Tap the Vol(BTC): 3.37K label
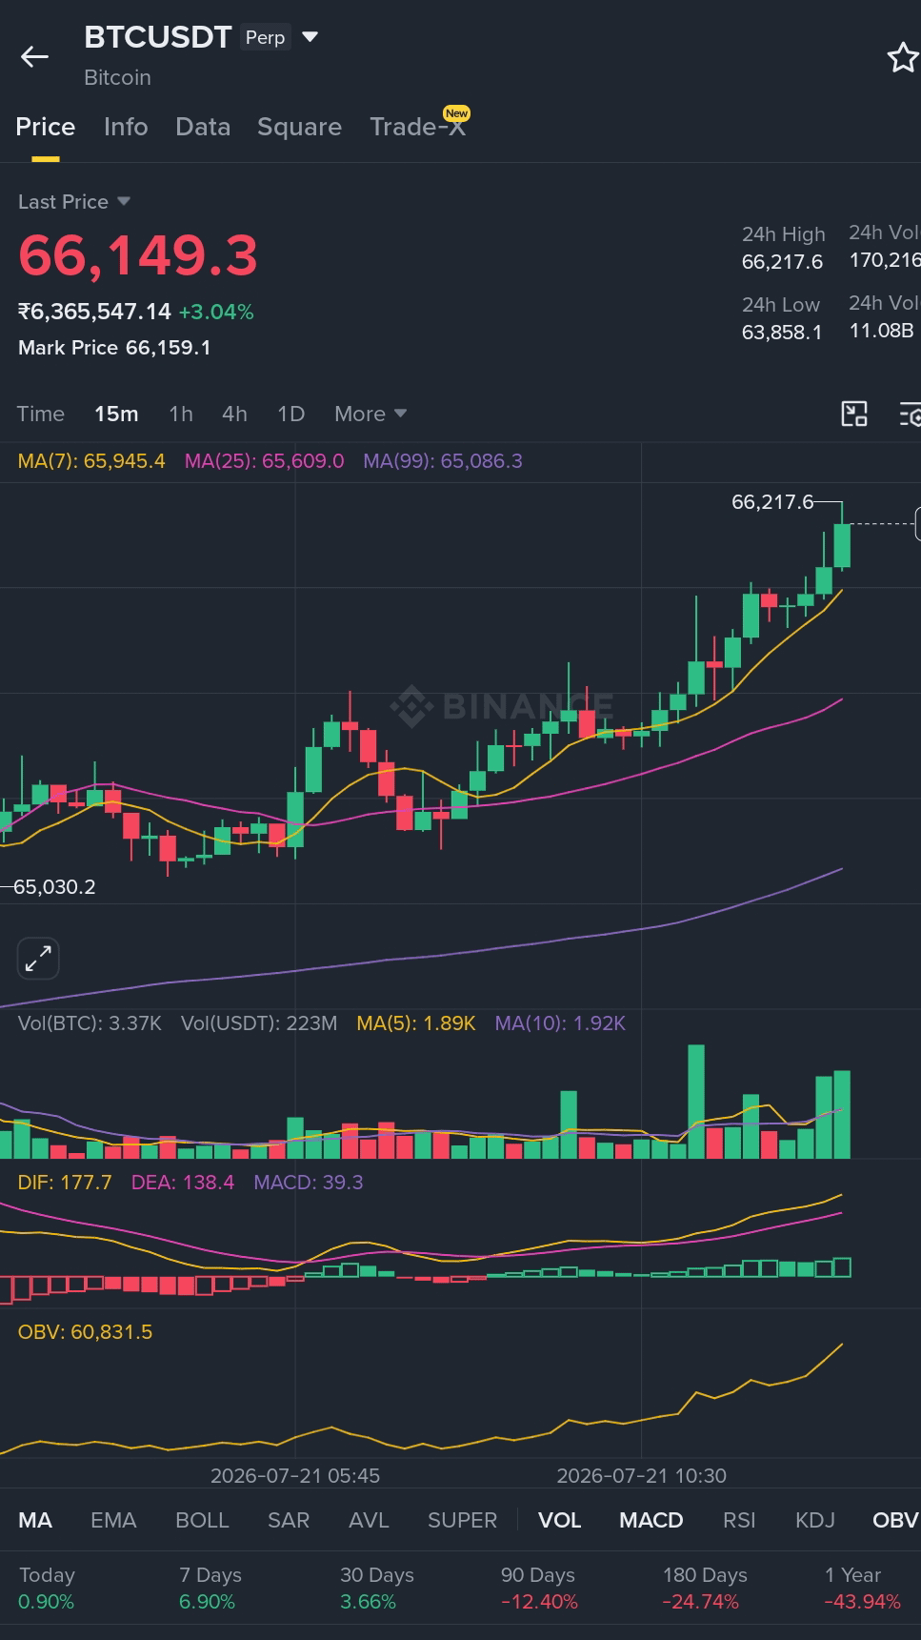Viewport: 921px width, 1640px height. (x=90, y=1023)
